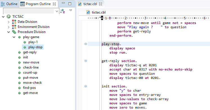Screen dimensions: 210x110
Task: Expand the Data Division node
Action: pyautogui.click(x=8, y=22)
